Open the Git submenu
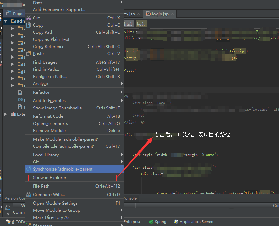The height and width of the screenshot is (226, 279). [75, 162]
